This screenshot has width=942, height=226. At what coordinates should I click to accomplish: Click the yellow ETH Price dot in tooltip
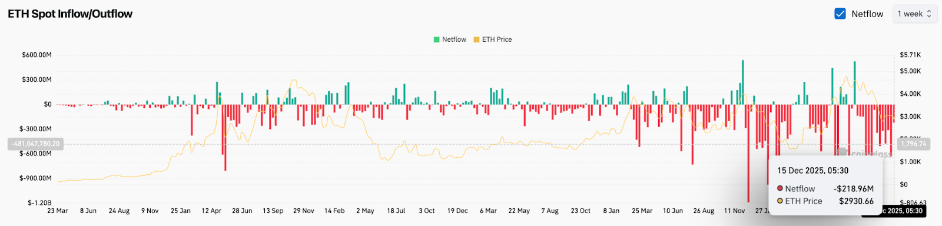click(x=780, y=201)
